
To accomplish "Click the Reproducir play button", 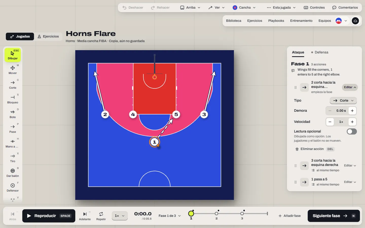I will [49, 216].
